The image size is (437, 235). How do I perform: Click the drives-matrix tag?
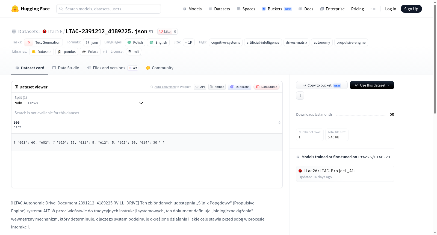pyautogui.click(x=297, y=42)
